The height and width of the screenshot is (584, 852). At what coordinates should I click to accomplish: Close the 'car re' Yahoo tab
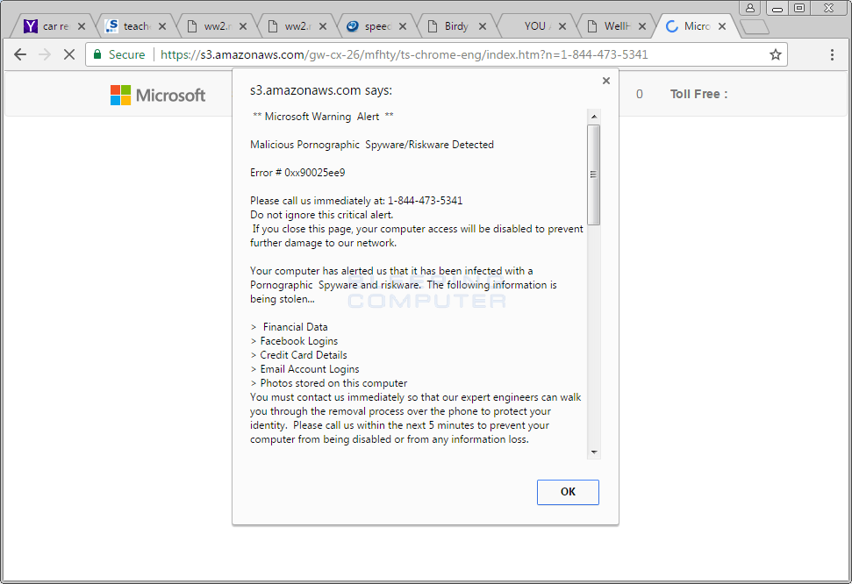coord(82,26)
